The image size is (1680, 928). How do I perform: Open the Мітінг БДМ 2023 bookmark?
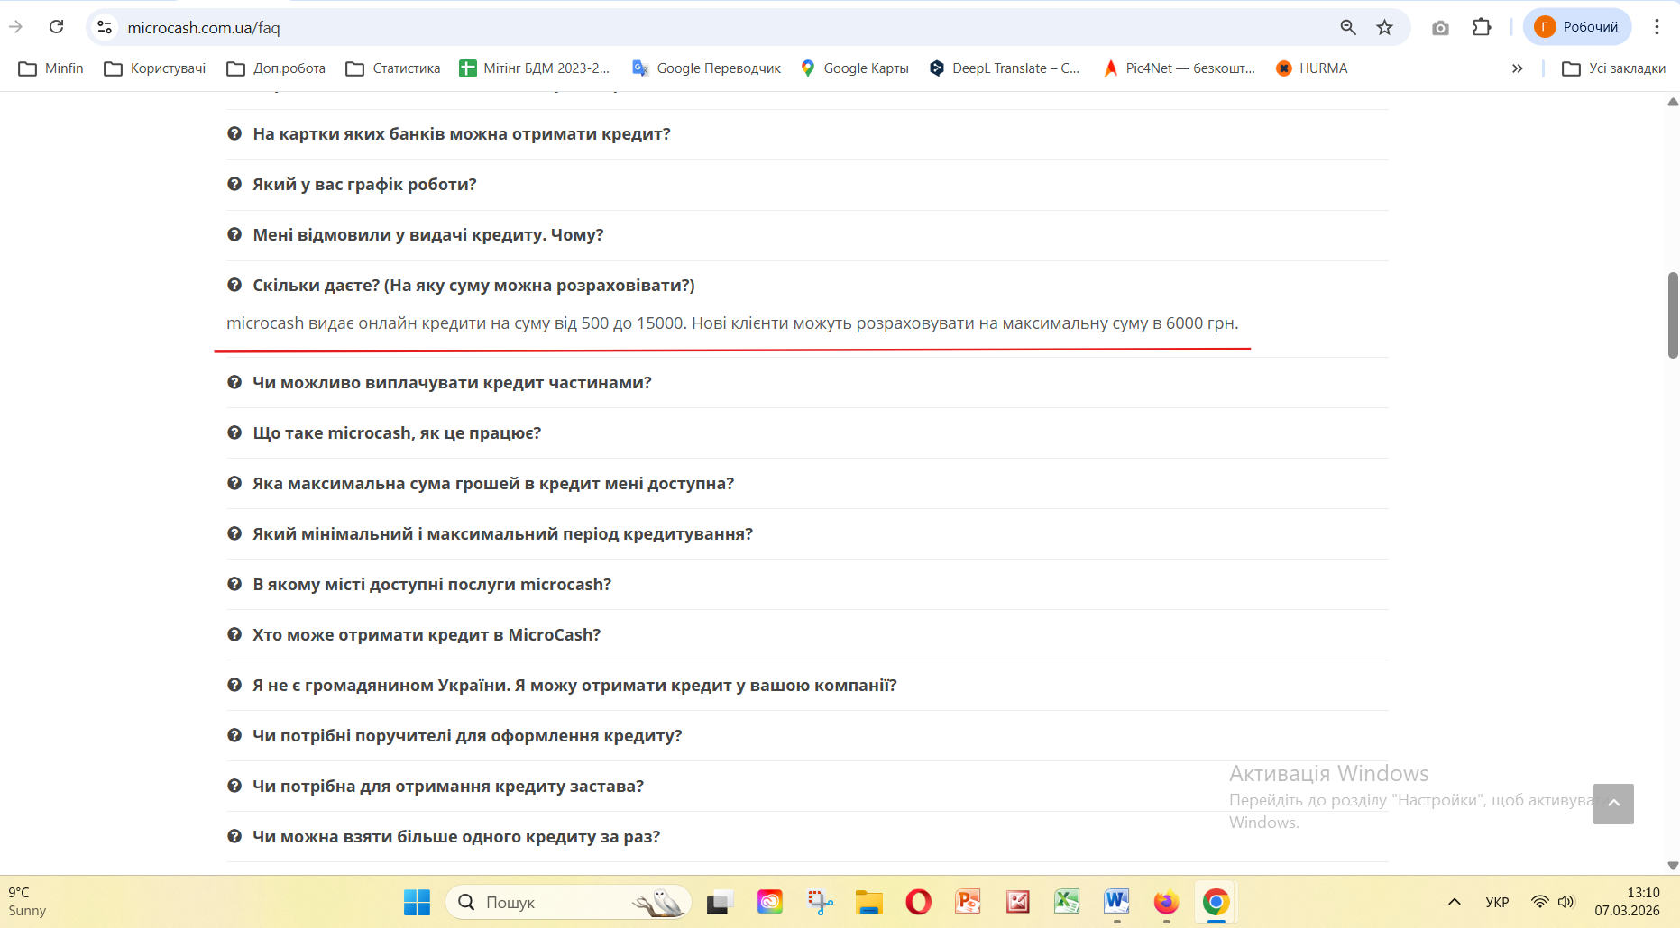pos(535,68)
